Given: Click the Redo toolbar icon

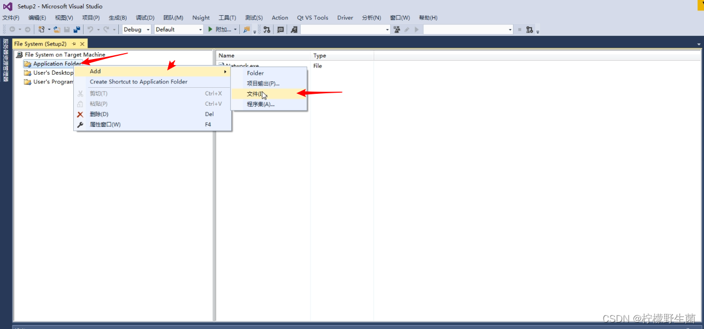Looking at the screenshot, I should point(106,29).
